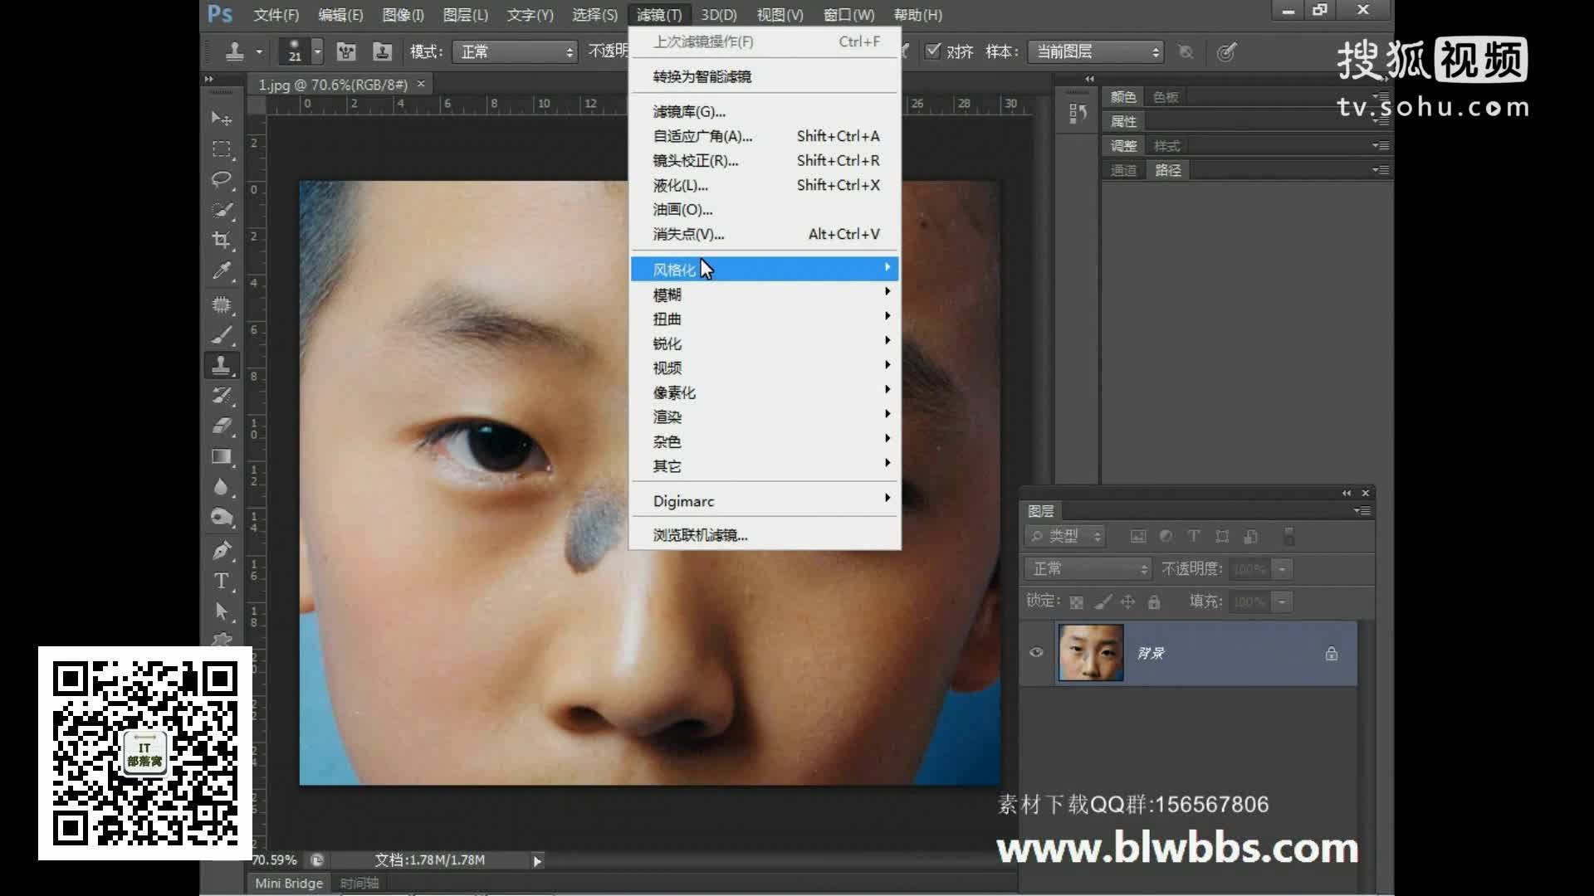Select the Eyedropper tool
The width and height of the screenshot is (1594, 896).
(x=221, y=272)
